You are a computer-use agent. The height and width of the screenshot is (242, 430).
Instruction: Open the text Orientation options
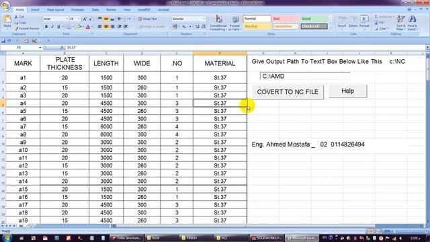[120, 19]
